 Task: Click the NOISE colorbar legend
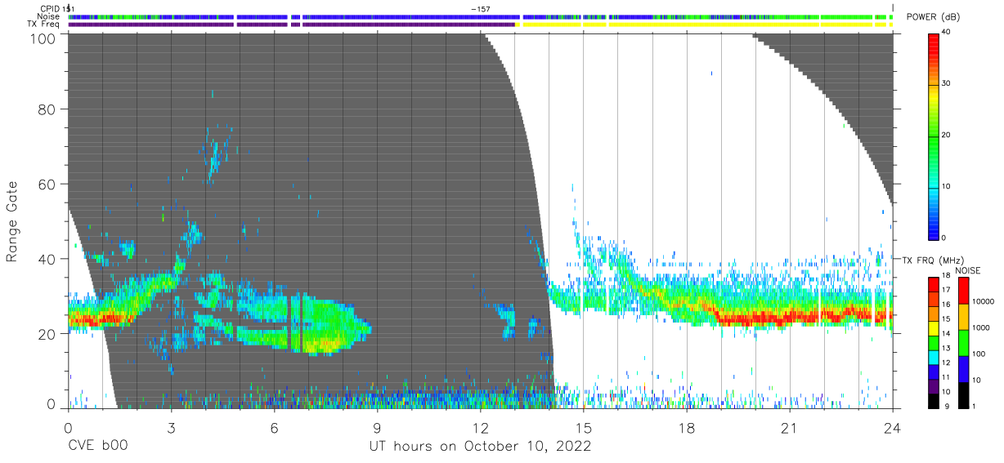(962, 342)
